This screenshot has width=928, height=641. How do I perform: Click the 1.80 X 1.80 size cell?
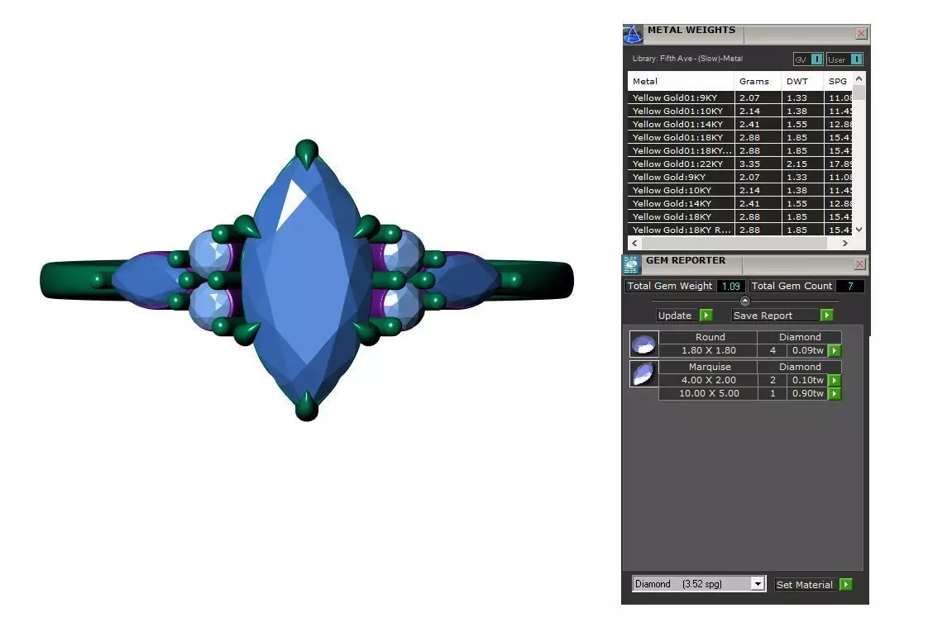click(709, 351)
